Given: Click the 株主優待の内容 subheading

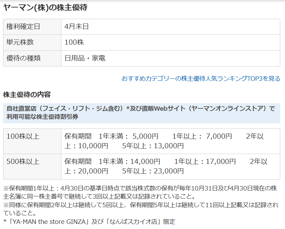Looking at the screenshot, I should pos(27,94).
